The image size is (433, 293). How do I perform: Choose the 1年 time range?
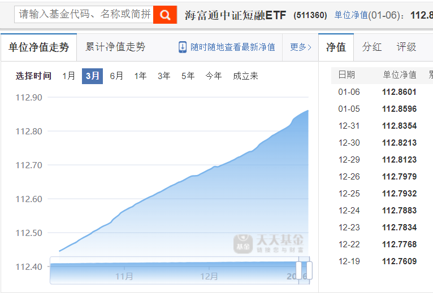[140, 76]
